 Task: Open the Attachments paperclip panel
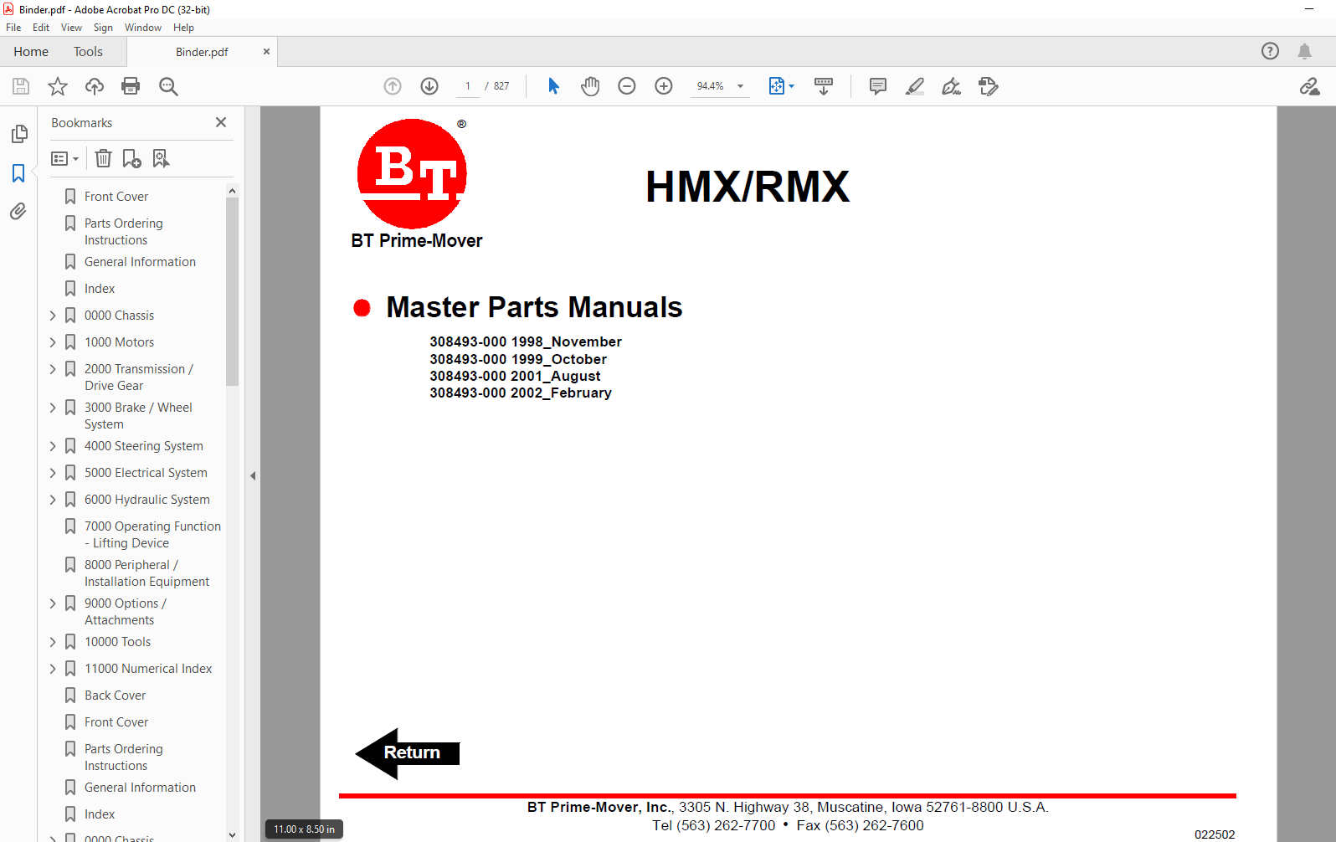tap(18, 211)
